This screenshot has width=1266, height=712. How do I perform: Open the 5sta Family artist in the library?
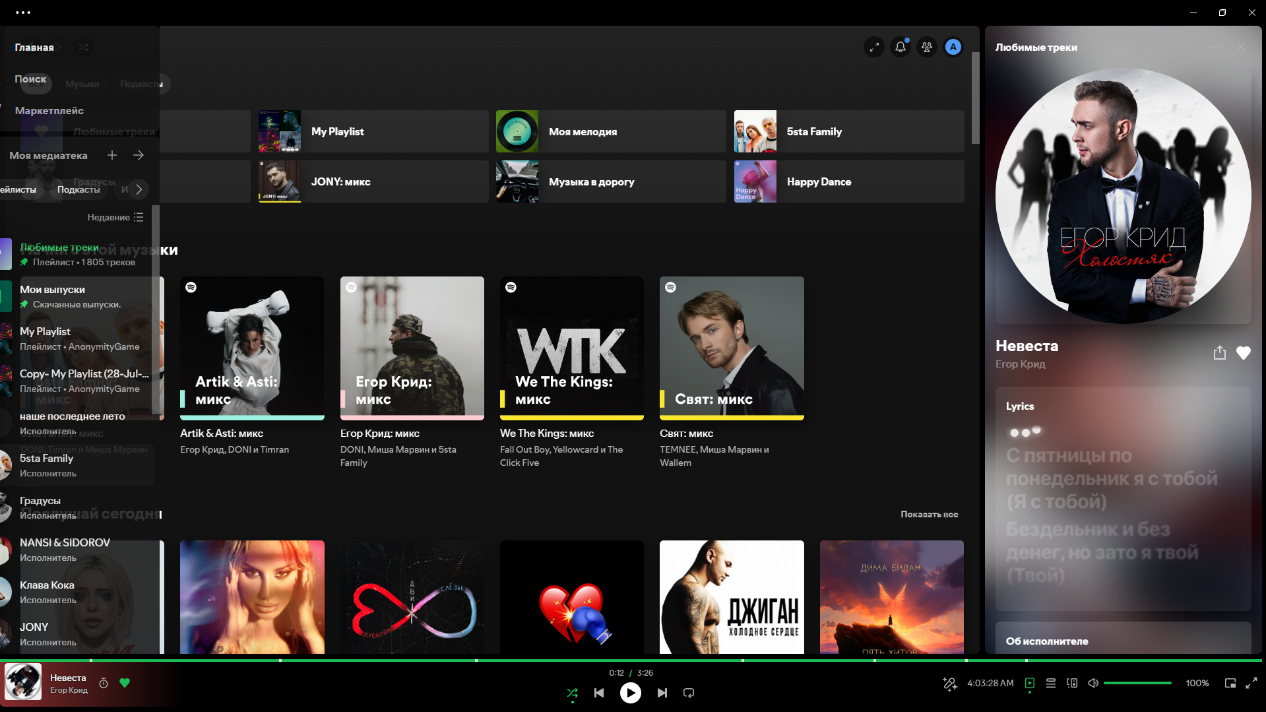click(77, 465)
